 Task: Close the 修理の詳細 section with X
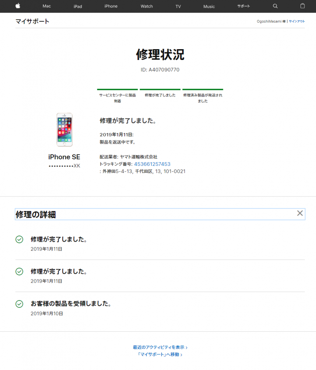(x=300, y=213)
